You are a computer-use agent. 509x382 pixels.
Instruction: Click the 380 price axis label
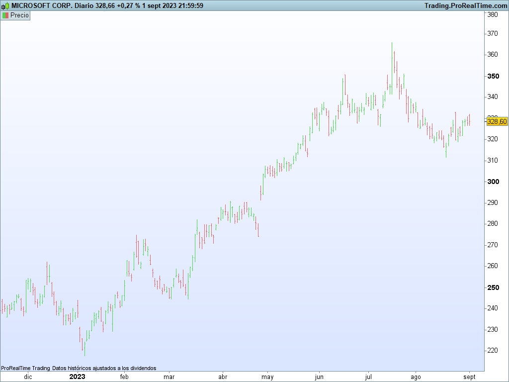pos(493,14)
